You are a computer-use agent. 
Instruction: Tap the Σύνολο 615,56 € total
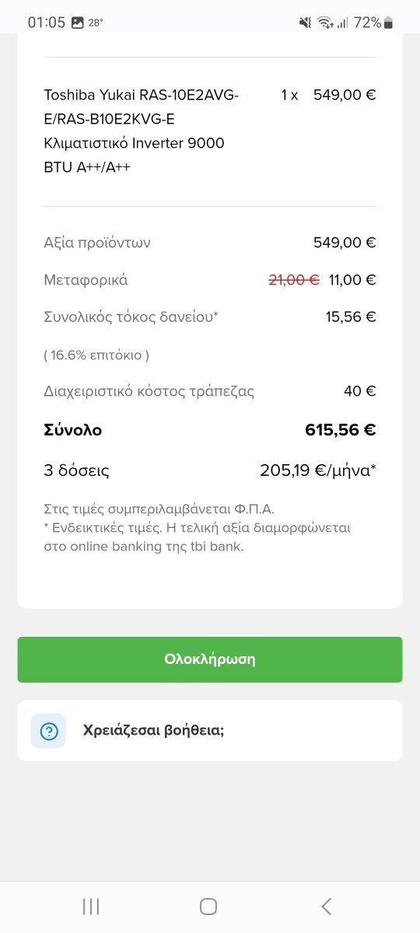coord(210,430)
